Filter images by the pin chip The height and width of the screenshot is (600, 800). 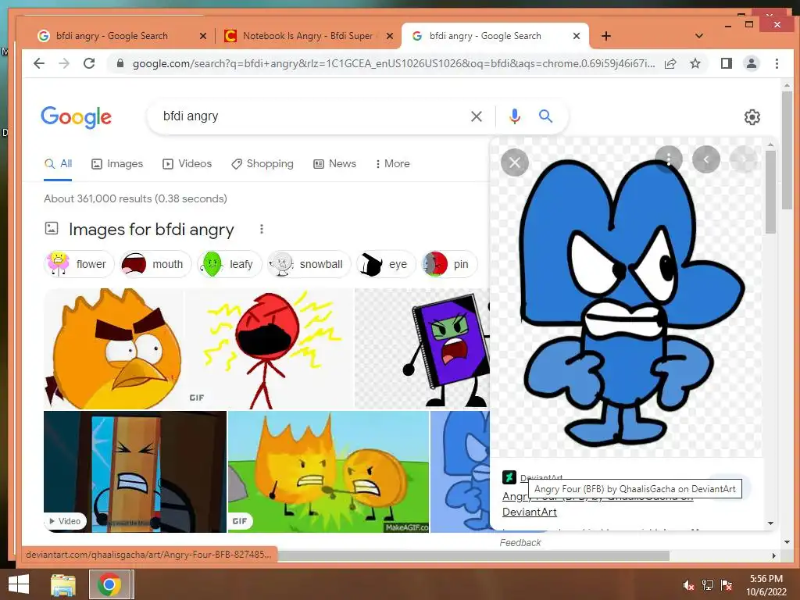point(448,264)
